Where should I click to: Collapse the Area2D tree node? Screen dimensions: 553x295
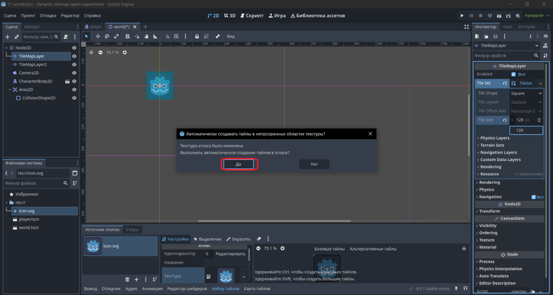click(10, 90)
